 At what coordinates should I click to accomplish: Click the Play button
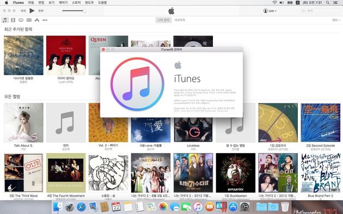[x=32, y=10]
